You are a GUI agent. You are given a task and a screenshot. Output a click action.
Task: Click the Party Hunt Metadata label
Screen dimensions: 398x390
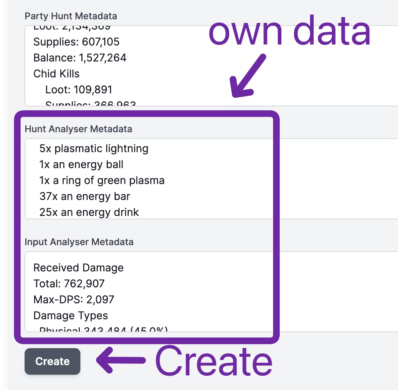[x=71, y=16]
